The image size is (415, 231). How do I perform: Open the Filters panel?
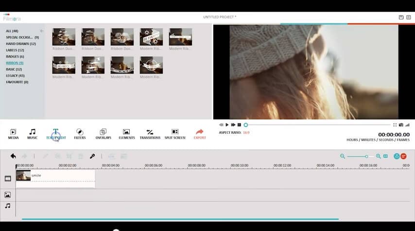pos(80,134)
